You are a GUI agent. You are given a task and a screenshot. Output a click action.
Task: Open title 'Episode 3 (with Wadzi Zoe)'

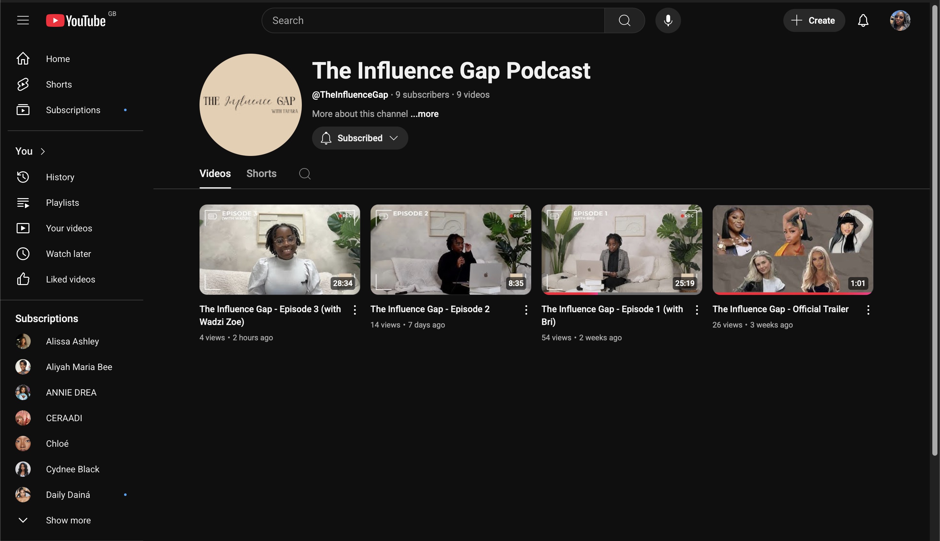[x=270, y=315]
